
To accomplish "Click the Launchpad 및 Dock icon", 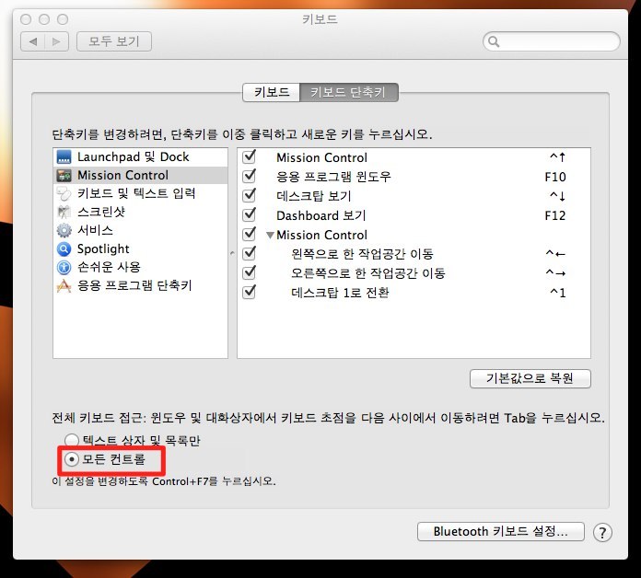I will click(64, 156).
